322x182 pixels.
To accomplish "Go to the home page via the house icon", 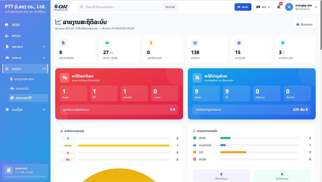I will 7,25.
